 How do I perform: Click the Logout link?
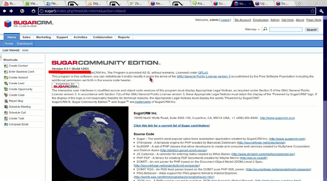click(x=225, y=20)
